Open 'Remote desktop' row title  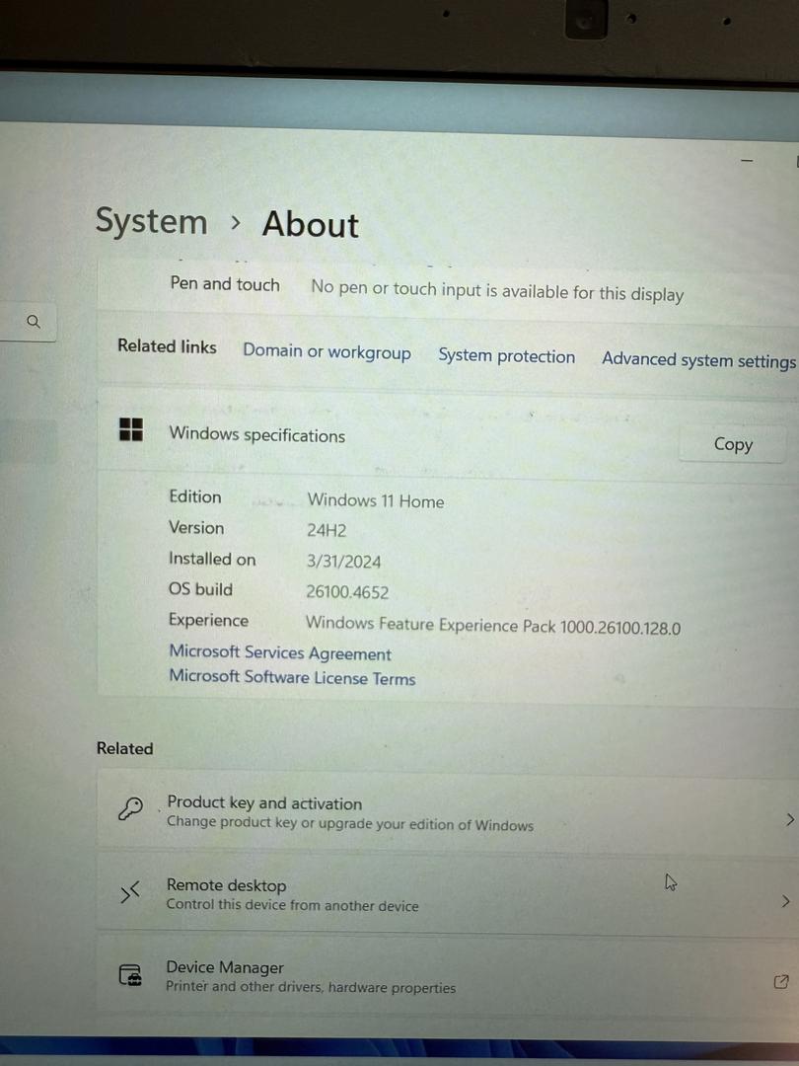226,885
